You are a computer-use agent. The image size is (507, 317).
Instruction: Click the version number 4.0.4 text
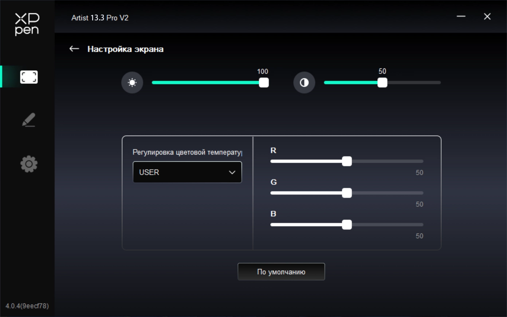(27, 306)
